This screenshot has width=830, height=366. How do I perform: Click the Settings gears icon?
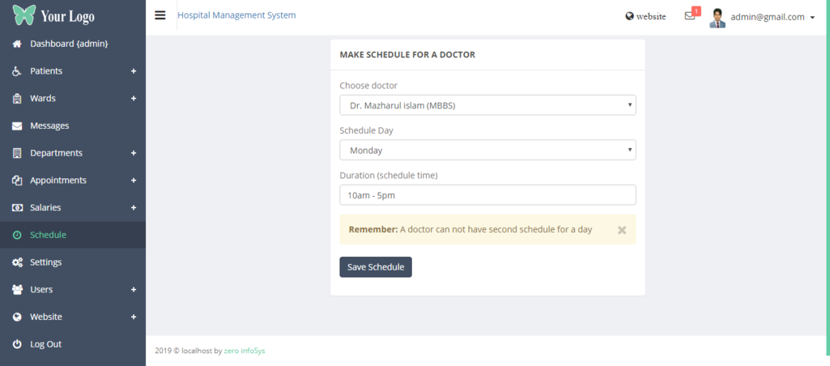(17, 262)
